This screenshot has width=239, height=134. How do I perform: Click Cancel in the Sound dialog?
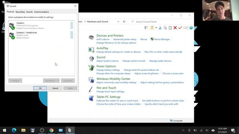click(x=55, y=88)
